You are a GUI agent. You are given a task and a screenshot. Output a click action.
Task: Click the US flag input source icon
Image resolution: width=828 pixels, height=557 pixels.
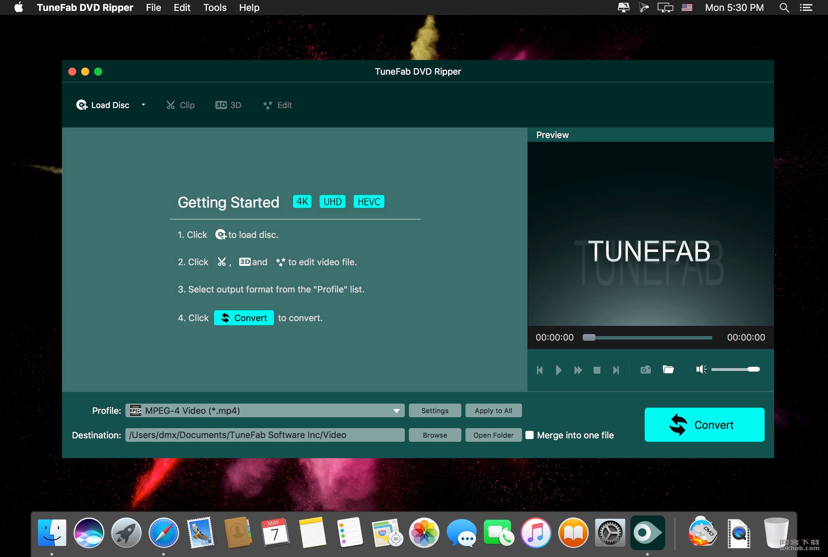pyautogui.click(x=687, y=7)
